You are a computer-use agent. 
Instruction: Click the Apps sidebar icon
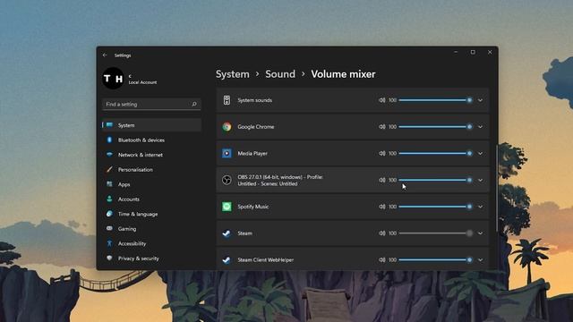point(109,184)
